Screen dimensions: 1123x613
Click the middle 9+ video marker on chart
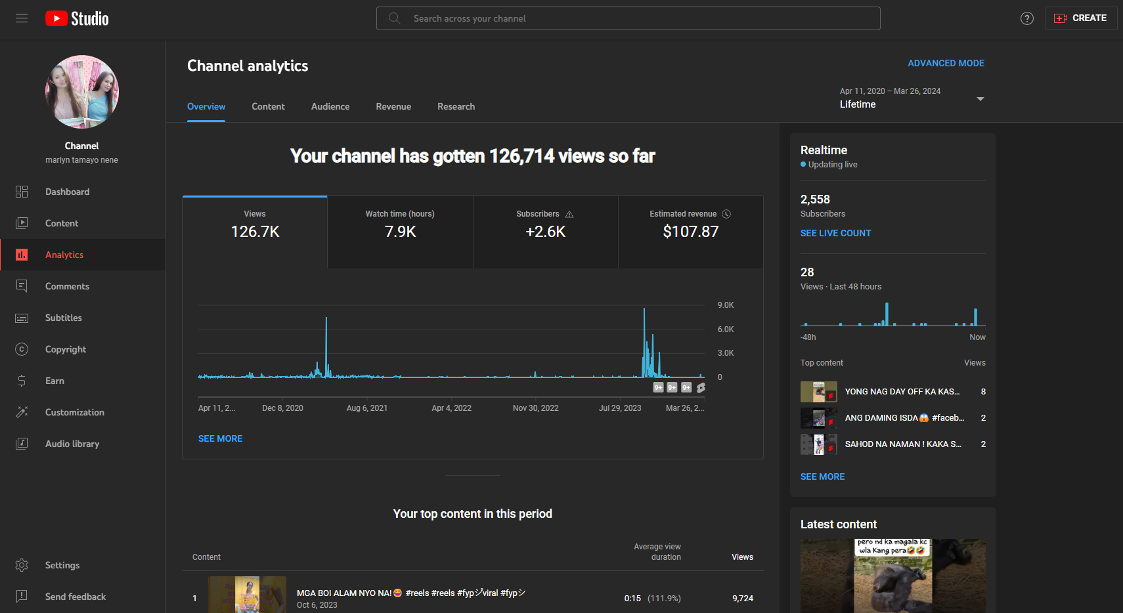pos(672,387)
